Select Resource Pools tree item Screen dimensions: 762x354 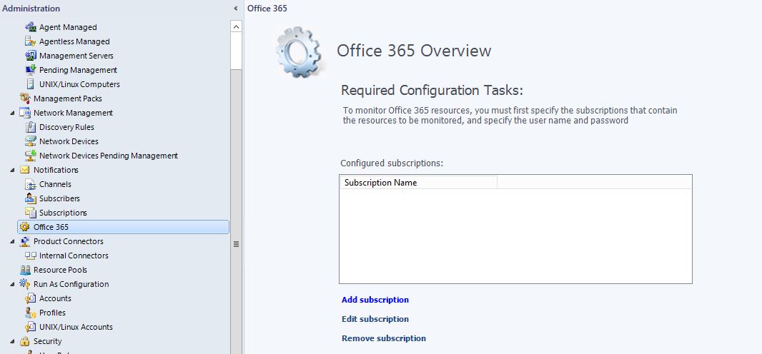[60, 270]
